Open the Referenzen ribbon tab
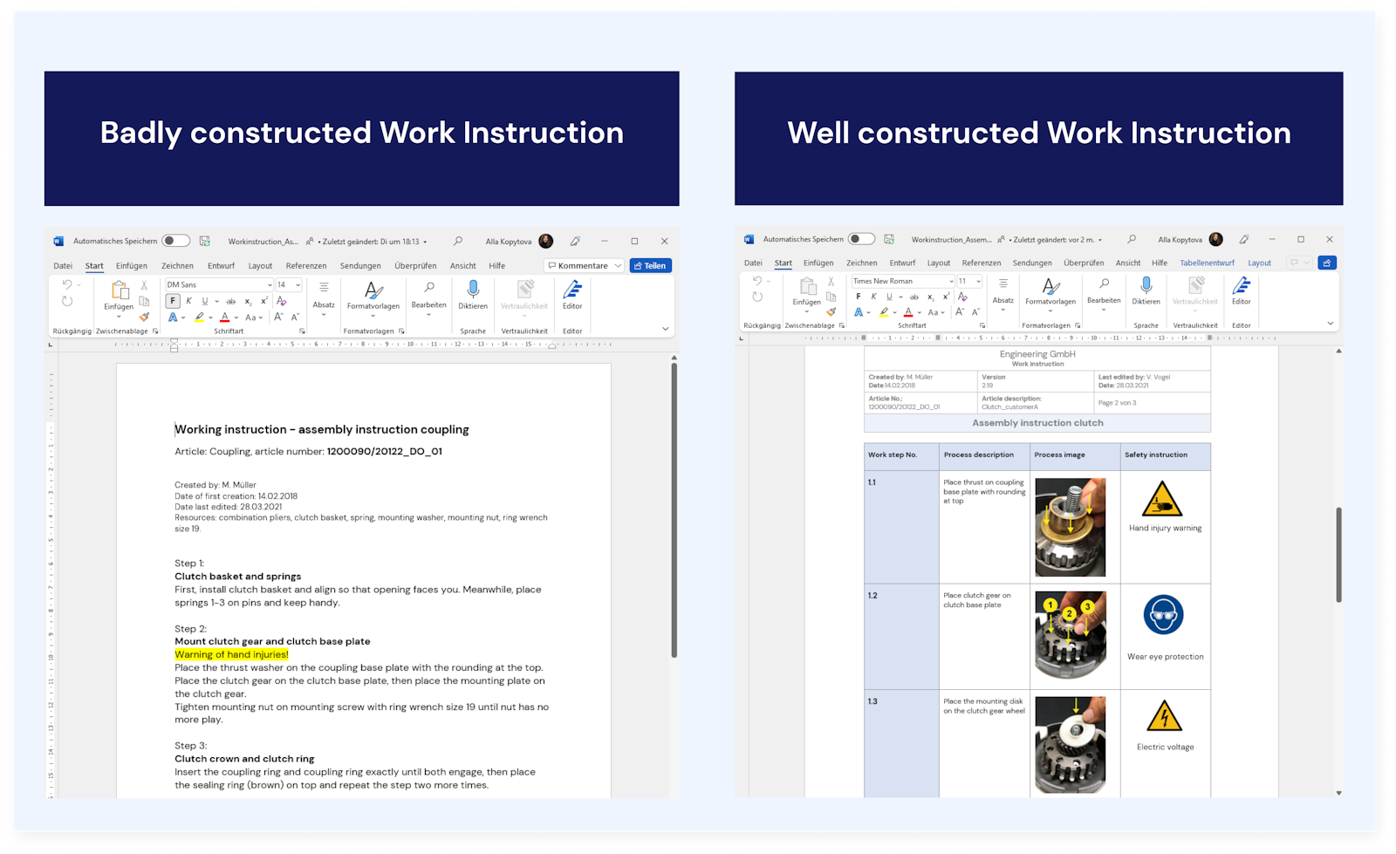The width and height of the screenshot is (1396, 854). tap(307, 265)
